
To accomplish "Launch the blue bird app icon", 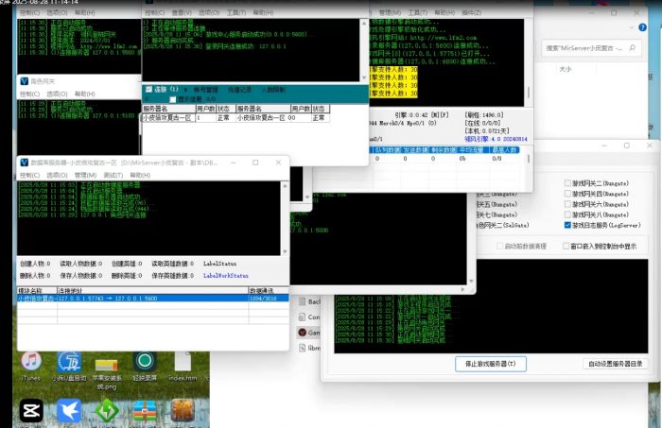I will pyautogui.click(x=68, y=410).
